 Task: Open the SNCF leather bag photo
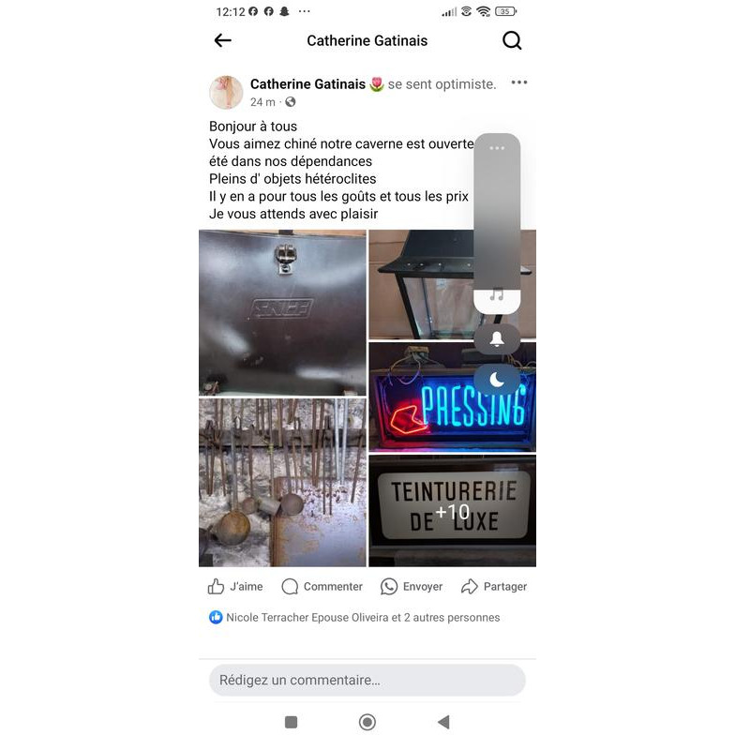282,313
